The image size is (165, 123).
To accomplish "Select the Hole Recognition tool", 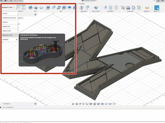I will 87,7.
